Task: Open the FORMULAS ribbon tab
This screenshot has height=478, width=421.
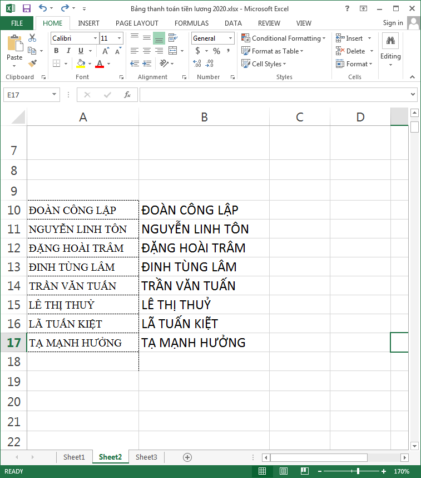Action: [x=191, y=23]
